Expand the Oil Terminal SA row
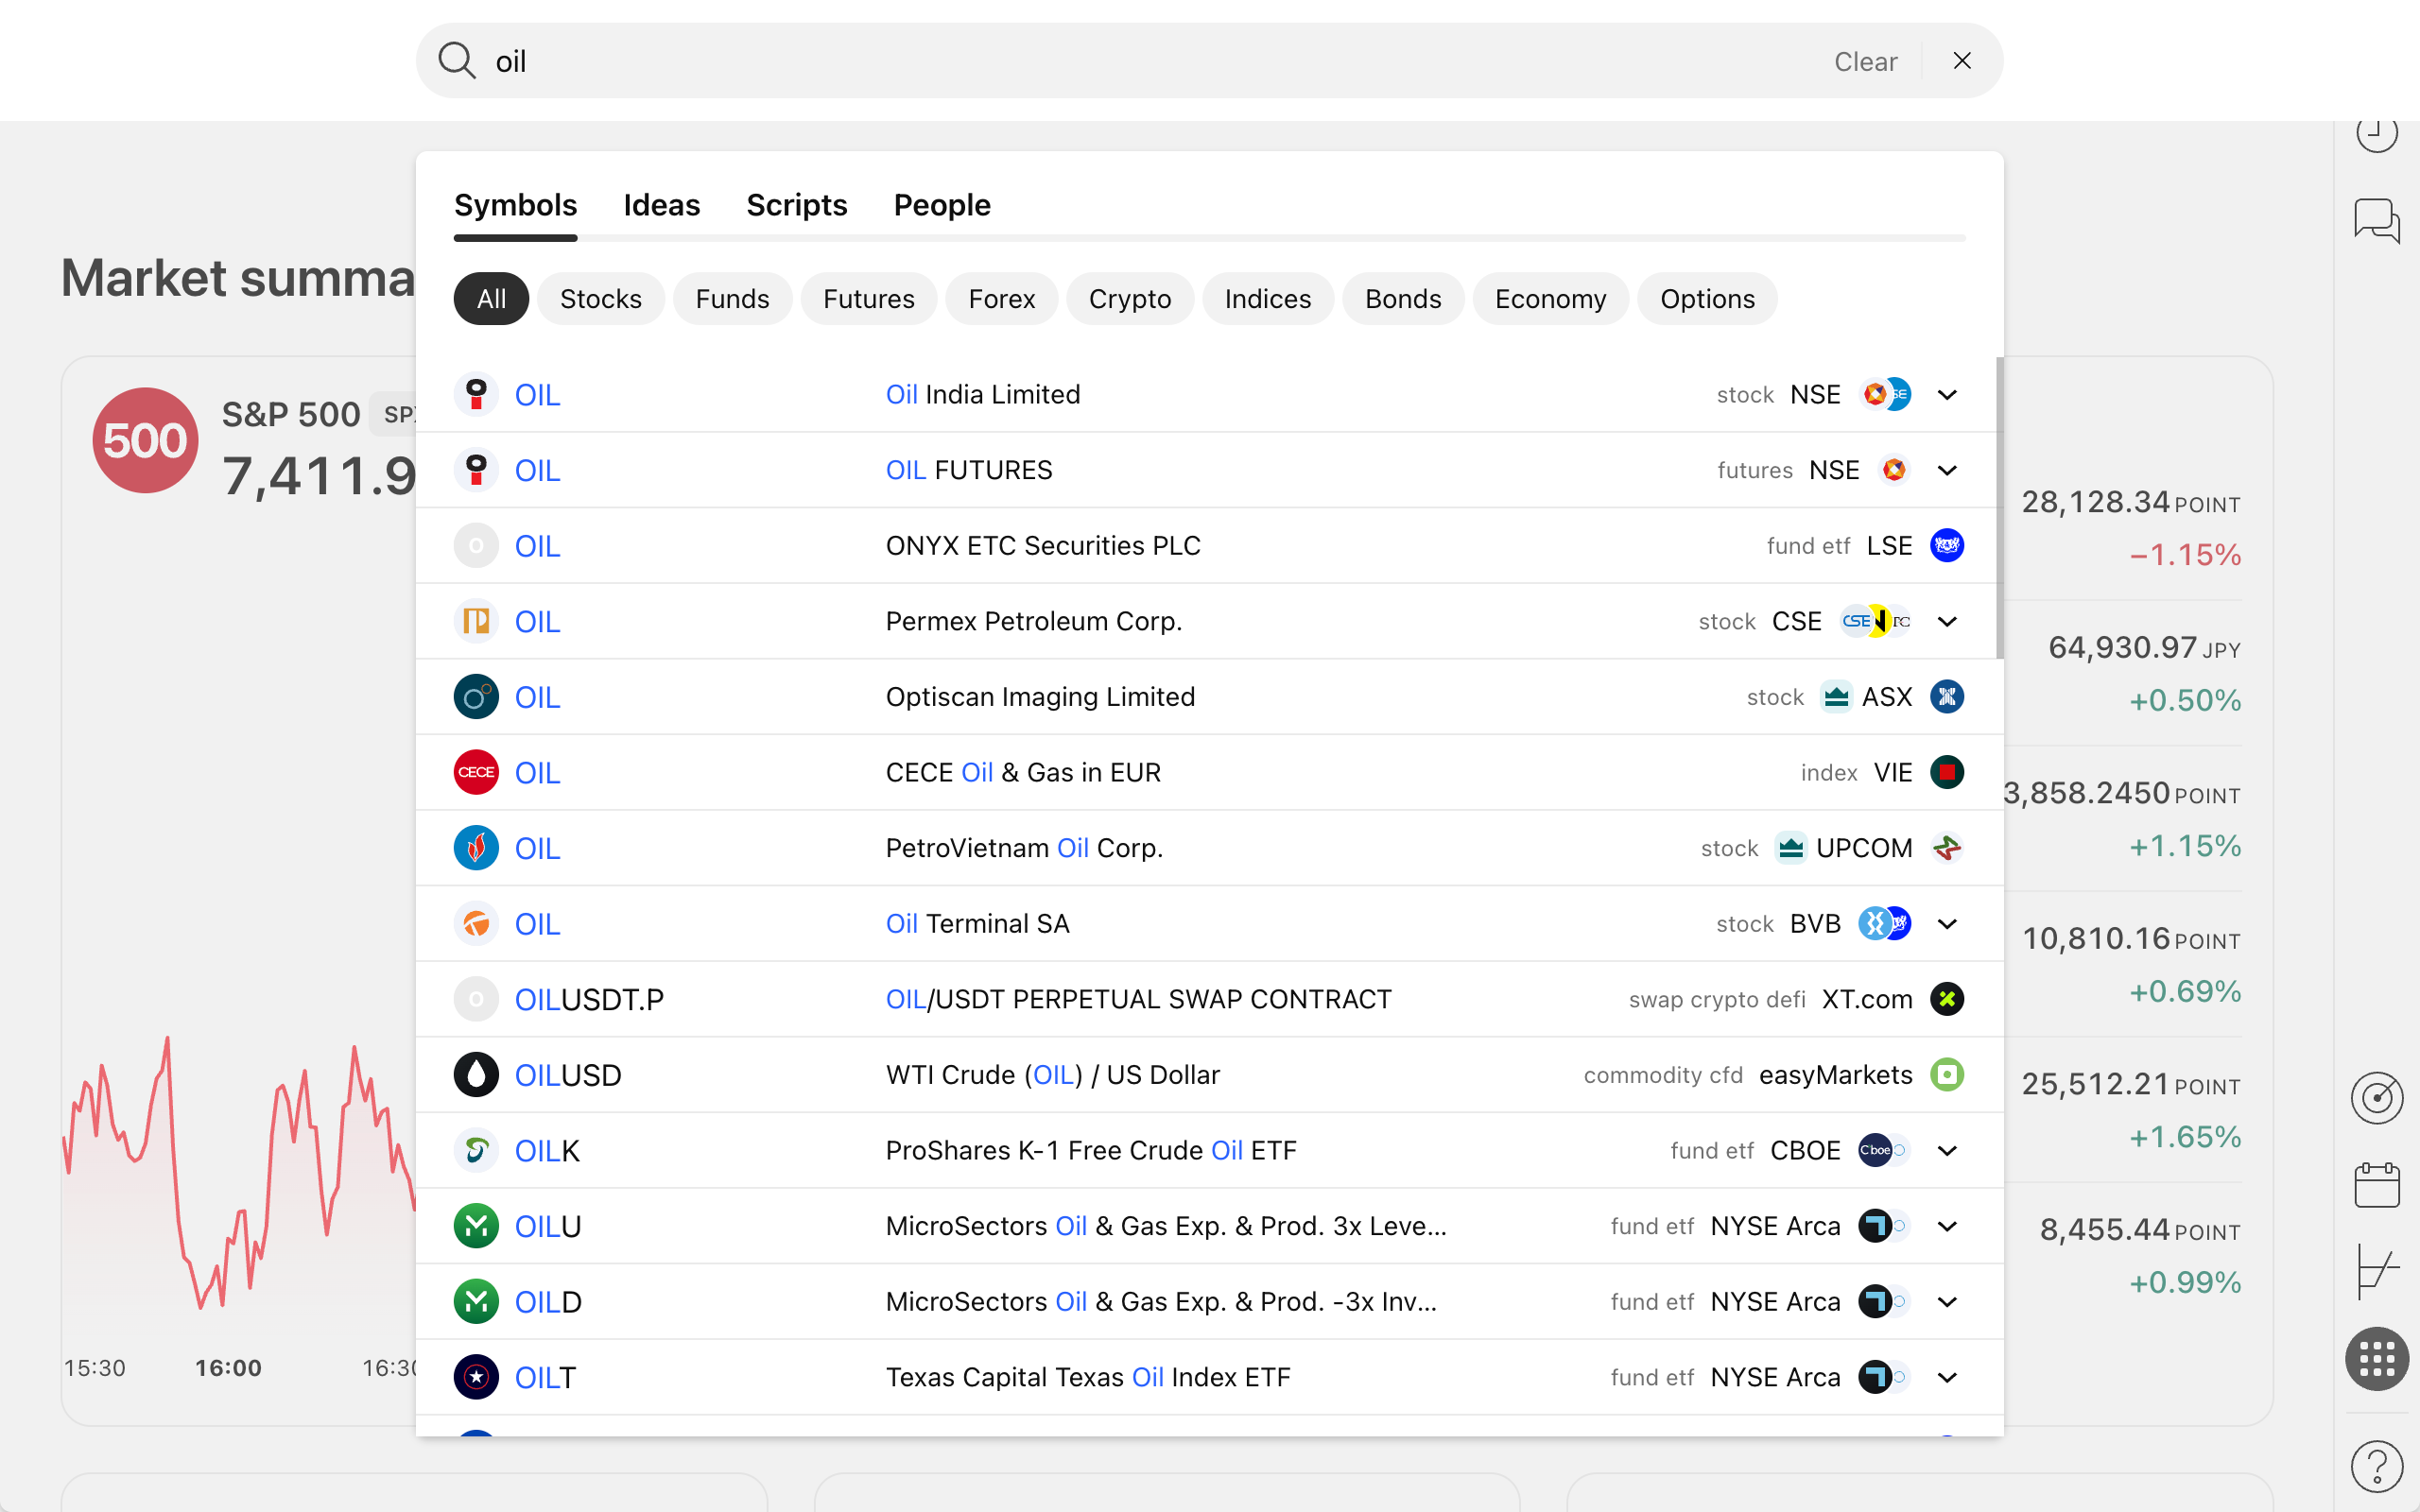 point(1947,924)
